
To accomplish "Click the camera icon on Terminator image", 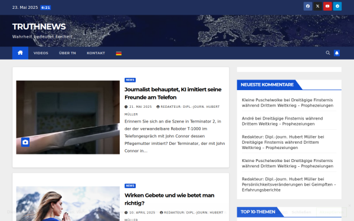I will coord(25,142).
